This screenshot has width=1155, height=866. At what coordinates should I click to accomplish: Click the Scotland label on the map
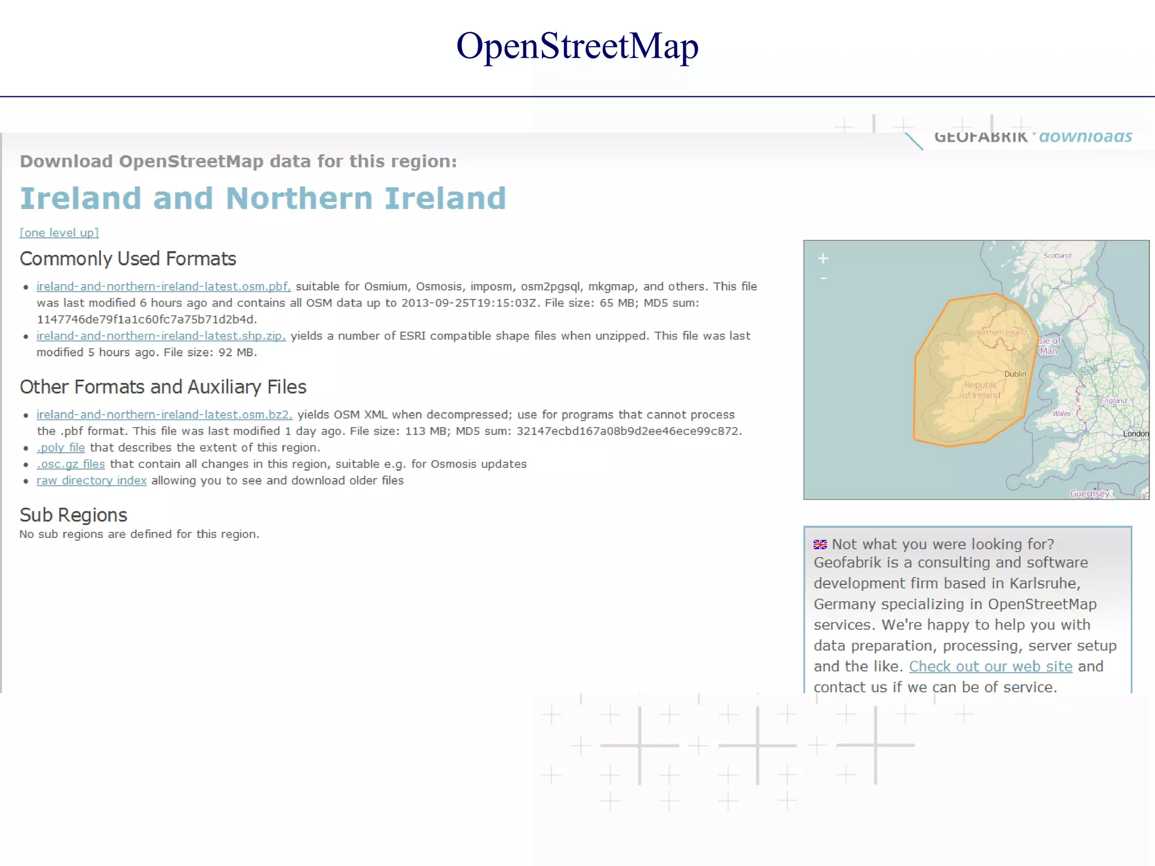[x=1057, y=256]
